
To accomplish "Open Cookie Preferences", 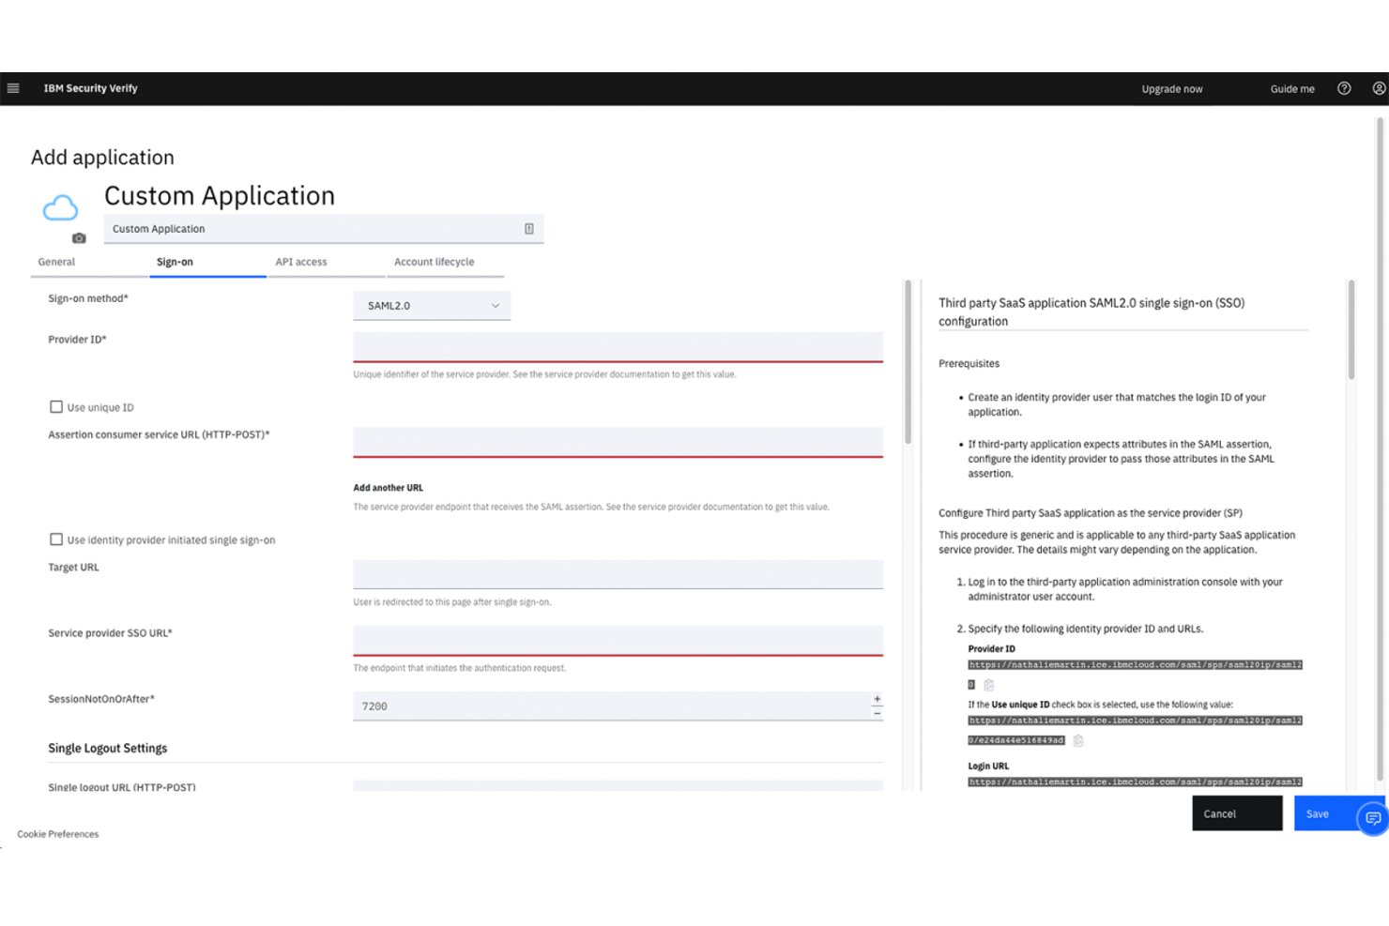I will pos(58,834).
